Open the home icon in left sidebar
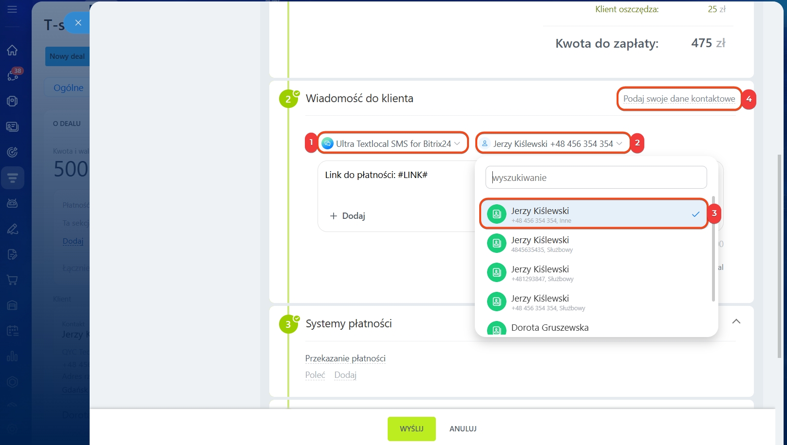 [x=12, y=50]
